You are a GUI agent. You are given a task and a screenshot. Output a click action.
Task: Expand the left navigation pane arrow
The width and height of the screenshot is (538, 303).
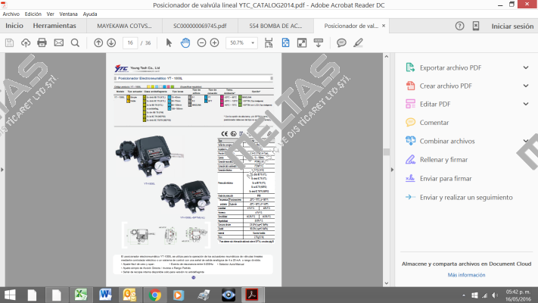point(2,170)
